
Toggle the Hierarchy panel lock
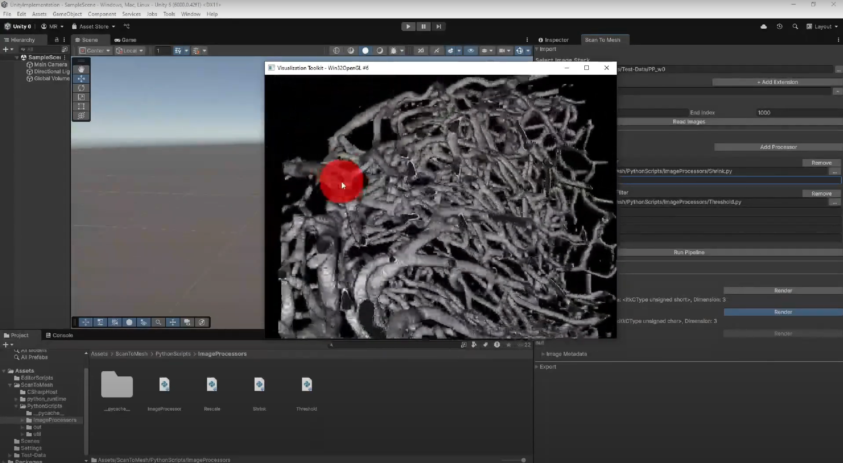point(56,40)
